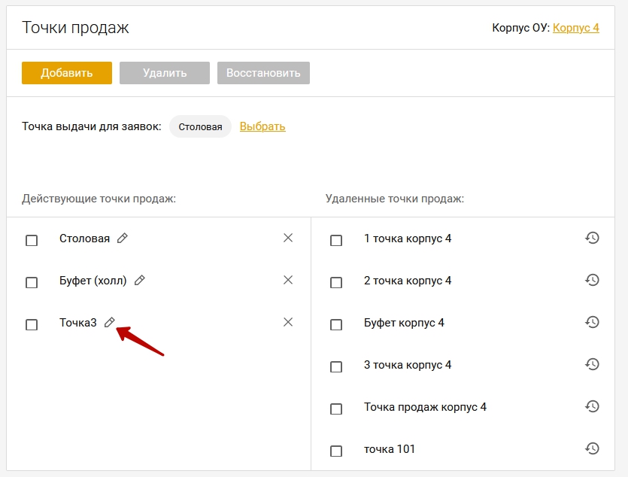Screen dimensions: 628x477
Task: Click the 1 точка корпус 4 label
Action: point(408,238)
